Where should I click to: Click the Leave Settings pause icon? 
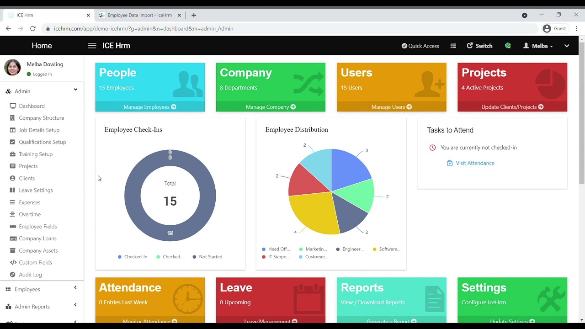tap(13, 190)
